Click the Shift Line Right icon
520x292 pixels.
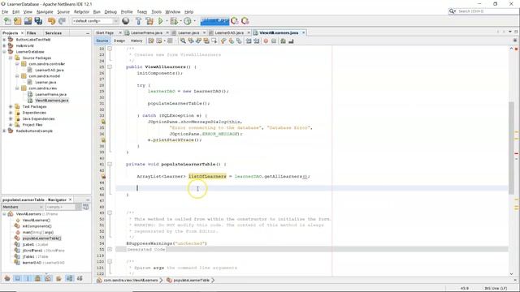click(x=257, y=41)
